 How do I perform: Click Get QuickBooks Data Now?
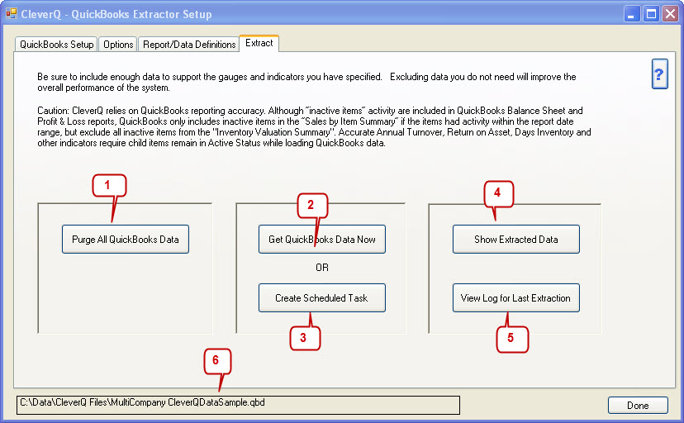point(321,240)
